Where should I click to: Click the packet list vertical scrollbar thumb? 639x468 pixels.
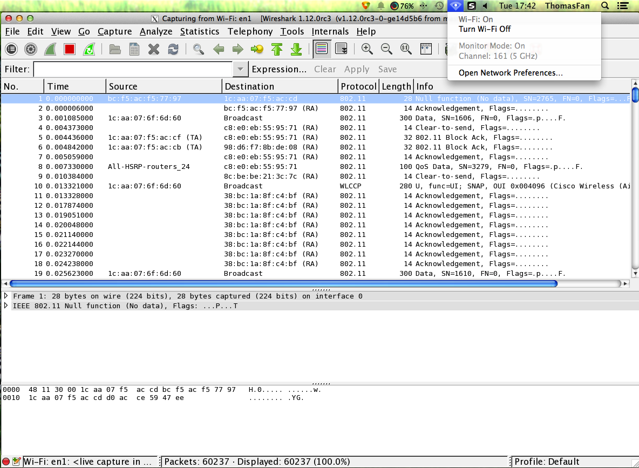pos(635,94)
